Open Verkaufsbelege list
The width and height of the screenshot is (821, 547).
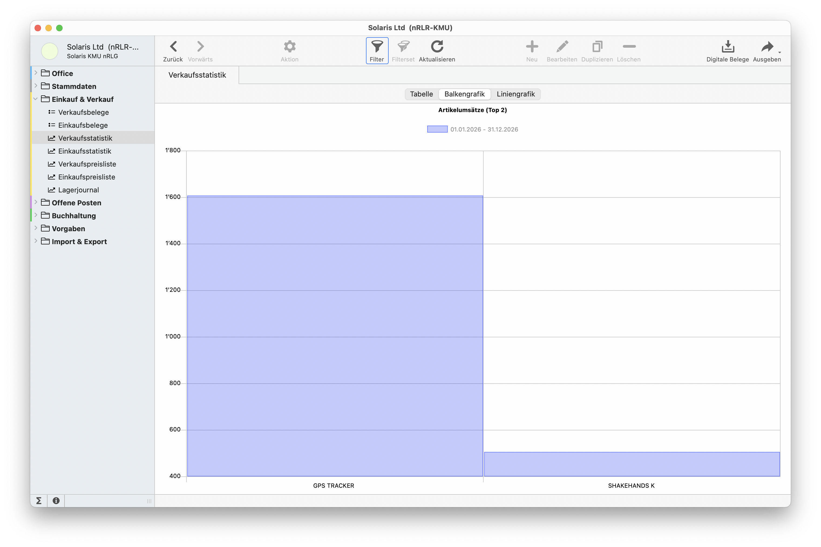(83, 112)
